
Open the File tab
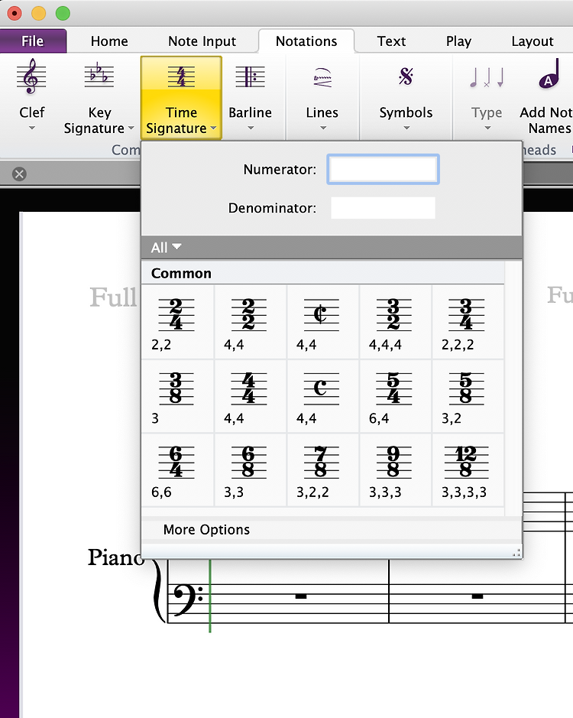[x=33, y=41]
